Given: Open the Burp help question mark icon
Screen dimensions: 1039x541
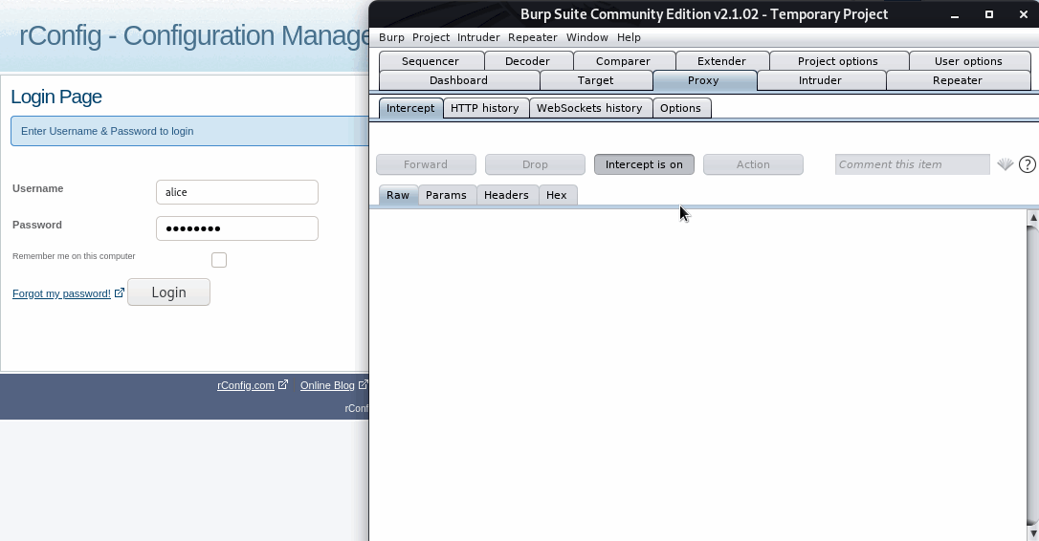Looking at the screenshot, I should tap(1028, 164).
